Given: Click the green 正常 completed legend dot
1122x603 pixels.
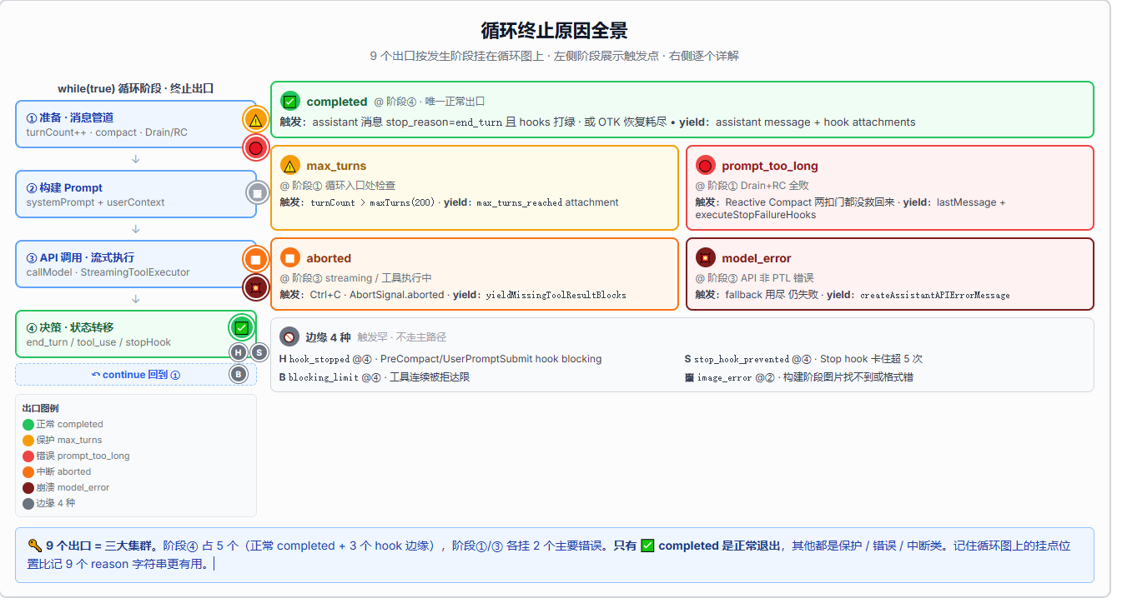Looking at the screenshot, I should [28, 425].
